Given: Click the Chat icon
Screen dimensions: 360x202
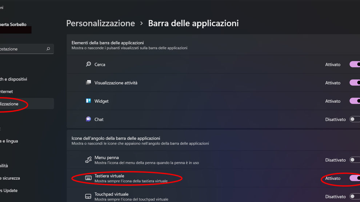Looking at the screenshot, I should point(88,119).
